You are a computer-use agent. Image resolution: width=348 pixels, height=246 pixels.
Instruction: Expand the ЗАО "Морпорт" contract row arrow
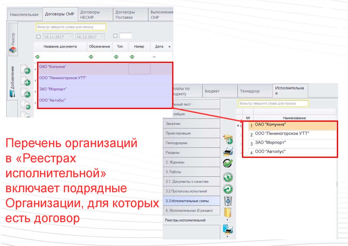(35, 92)
